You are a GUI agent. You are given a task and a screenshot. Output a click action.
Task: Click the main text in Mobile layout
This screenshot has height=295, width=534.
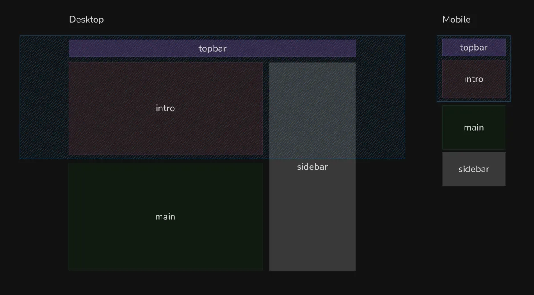coord(473,128)
